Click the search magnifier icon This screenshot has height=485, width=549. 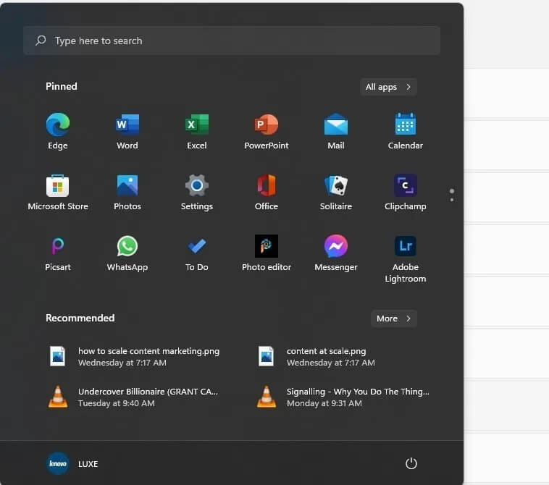41,41
